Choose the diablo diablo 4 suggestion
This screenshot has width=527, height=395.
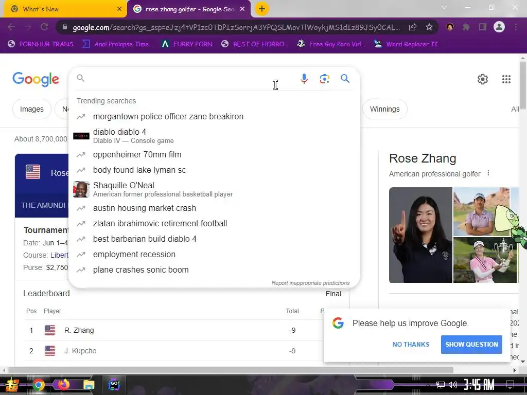(214, 136)
